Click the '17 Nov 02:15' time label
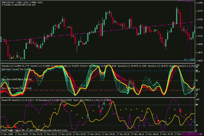 point(51,134)
